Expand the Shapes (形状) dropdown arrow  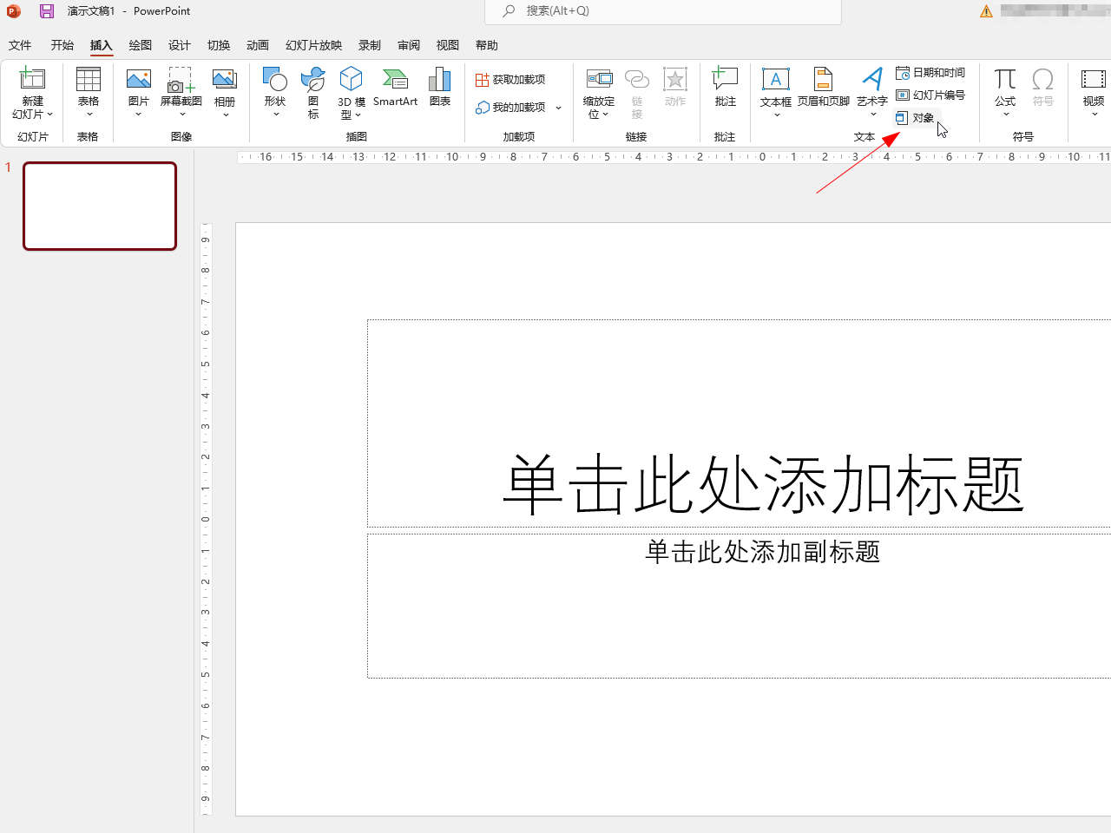pyautogui.click(x=275, y=115)
